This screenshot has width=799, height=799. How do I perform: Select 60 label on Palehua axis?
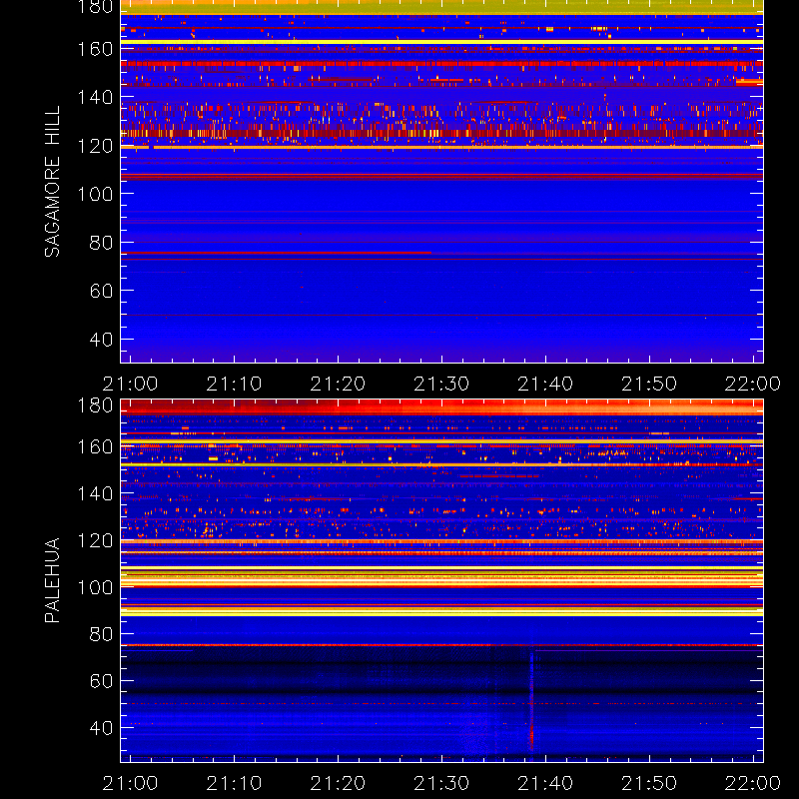101,681
